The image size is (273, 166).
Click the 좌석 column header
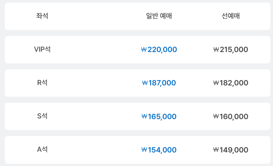click(42, 16)
